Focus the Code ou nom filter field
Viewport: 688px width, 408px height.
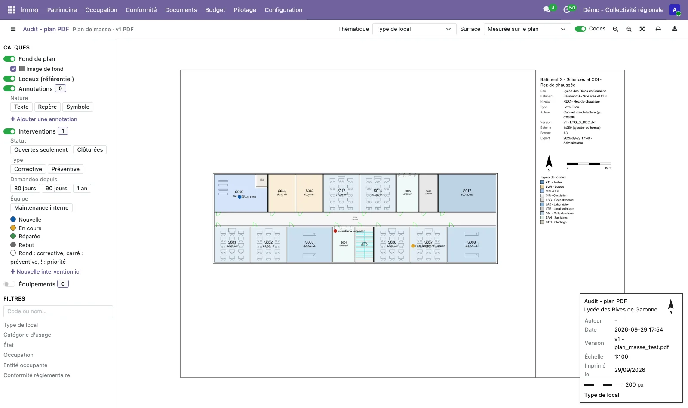click(58, 311)
